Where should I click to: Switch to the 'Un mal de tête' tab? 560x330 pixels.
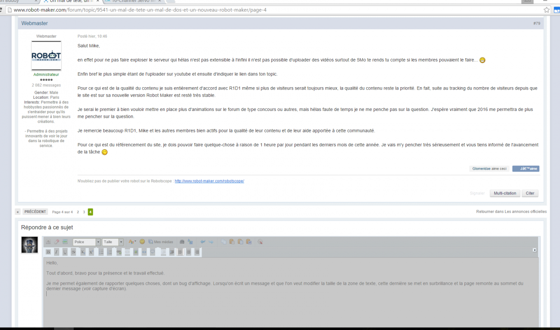click(x=70, y=2)
